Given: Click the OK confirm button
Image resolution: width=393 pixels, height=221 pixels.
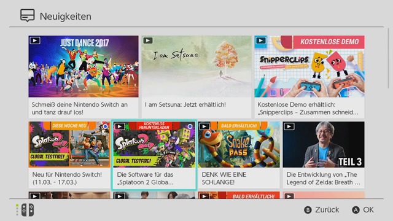Looking at the screenshot, I should point(363,210).
